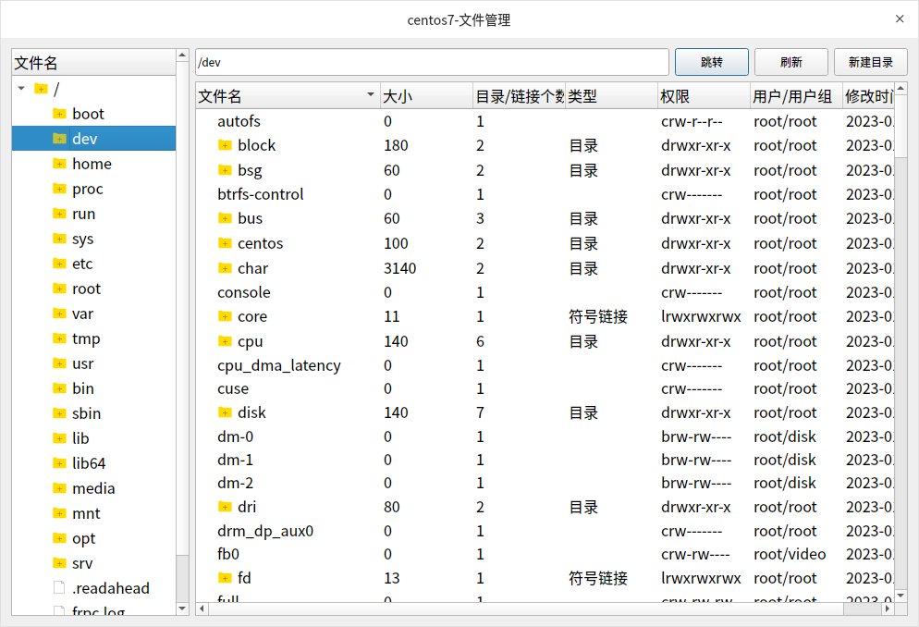919x627 pixels.
Task: Open the dri folder icon
Action: coord(226,507)
